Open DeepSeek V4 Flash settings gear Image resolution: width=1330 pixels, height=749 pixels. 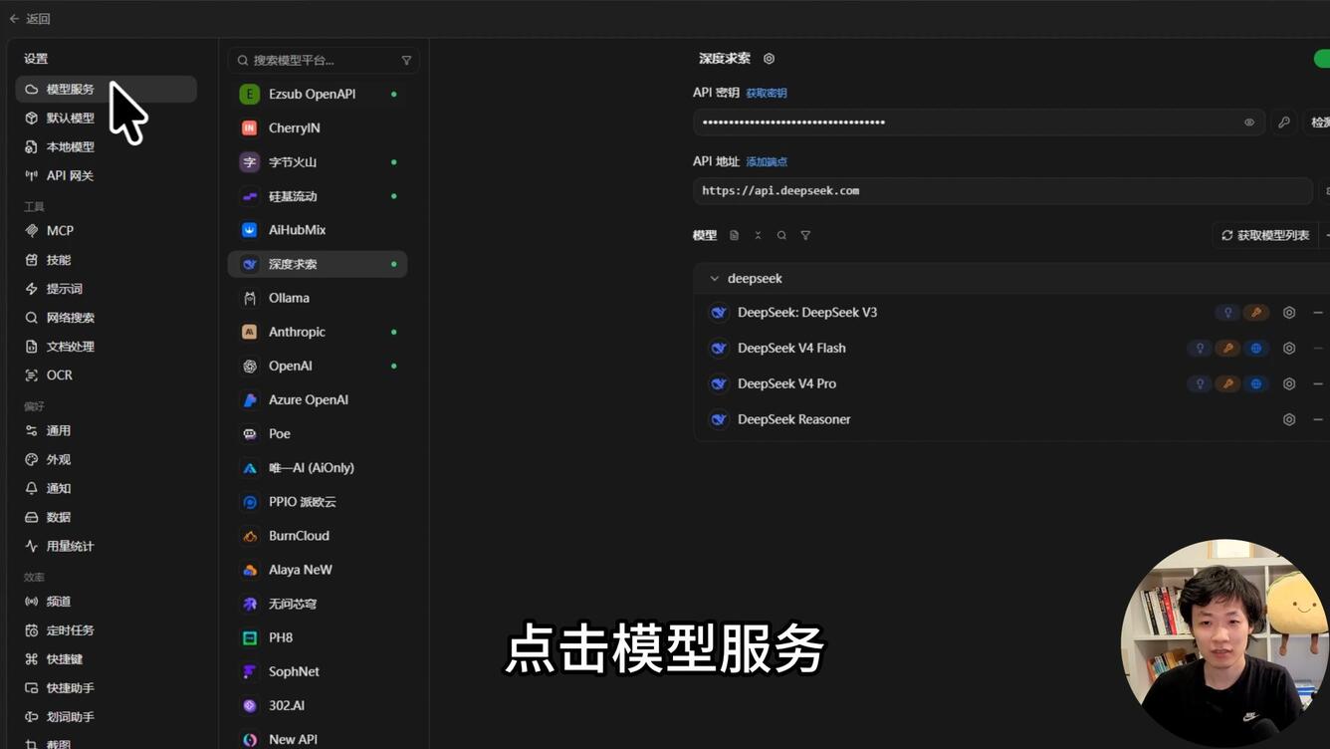tap(1289, 349)
